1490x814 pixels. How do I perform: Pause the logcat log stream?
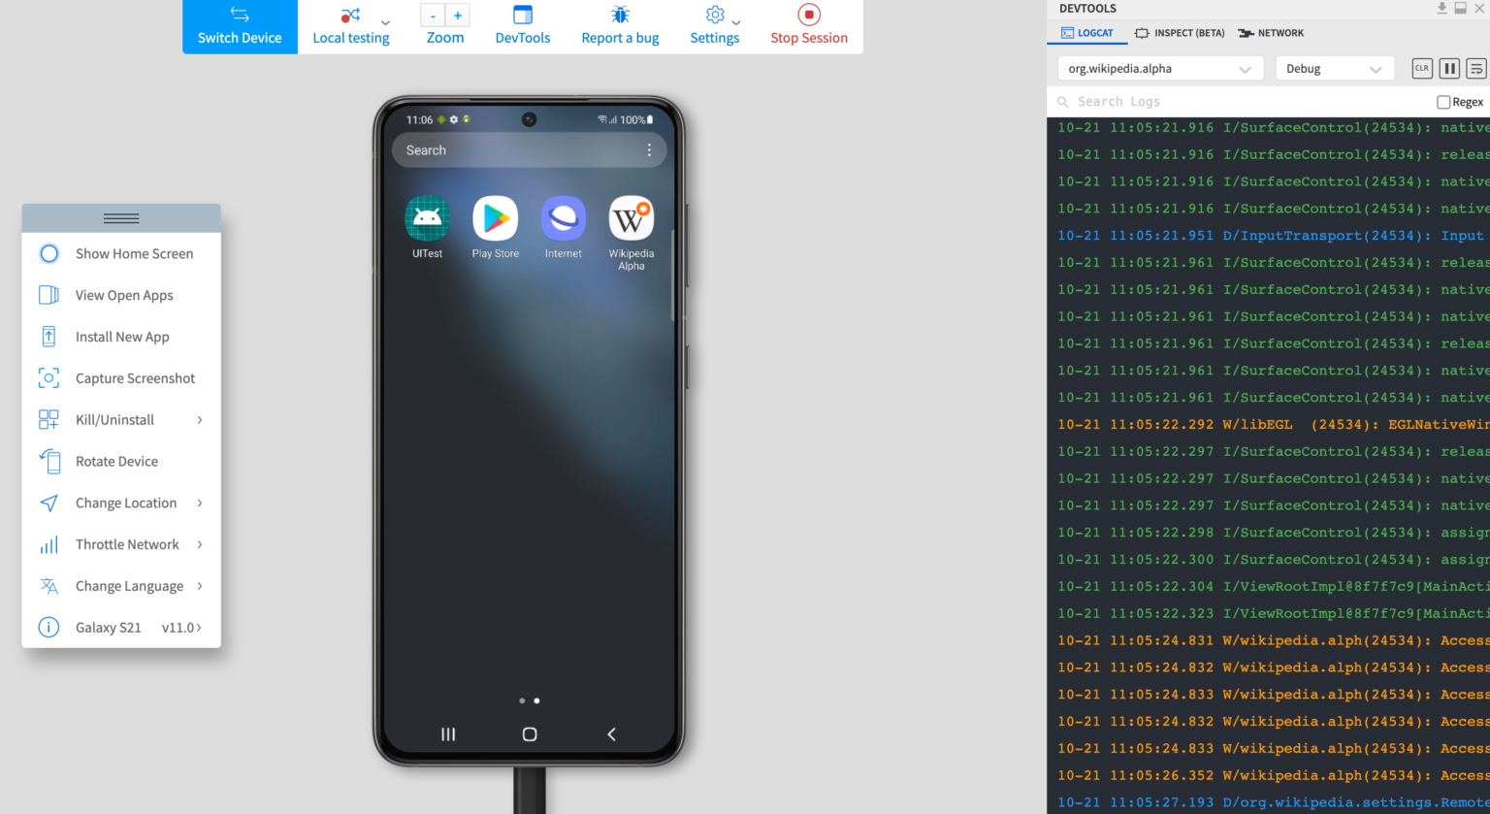[1449, 68]
